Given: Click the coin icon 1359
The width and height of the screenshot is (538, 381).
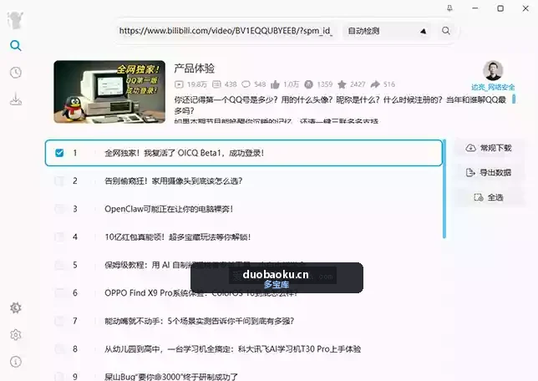Looking at the screenshot, I should click(308, 84).
